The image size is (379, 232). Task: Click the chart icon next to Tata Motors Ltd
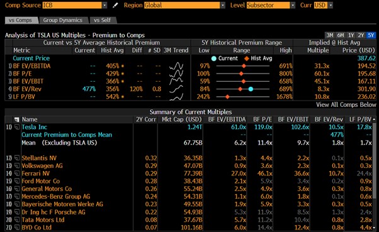(17, 220)
